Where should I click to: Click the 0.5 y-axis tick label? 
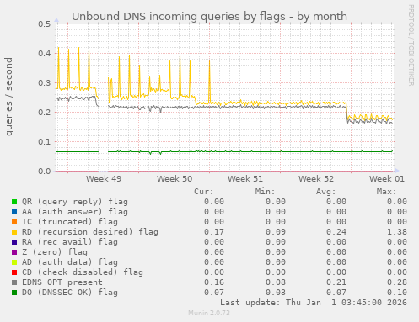tap(45, 24)
